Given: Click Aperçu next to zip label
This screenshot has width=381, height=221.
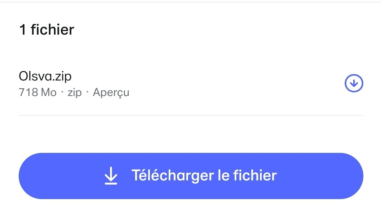Looking at the screenshot, I should tap(111, 92).
